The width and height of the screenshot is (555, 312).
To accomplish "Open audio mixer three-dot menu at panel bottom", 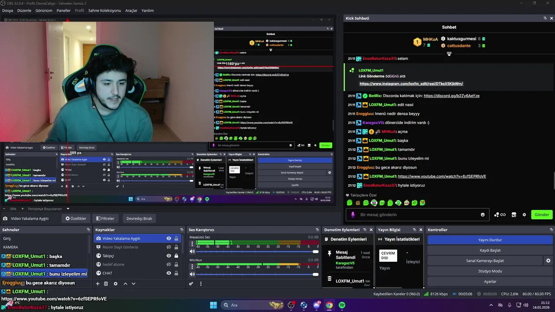I will [x=200, y=283].
